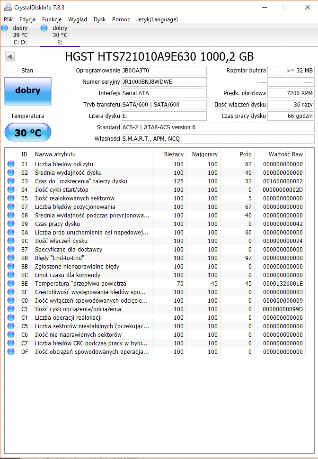
Task: Click status orb for attribute C7
Action: click(x=11, y=343)
